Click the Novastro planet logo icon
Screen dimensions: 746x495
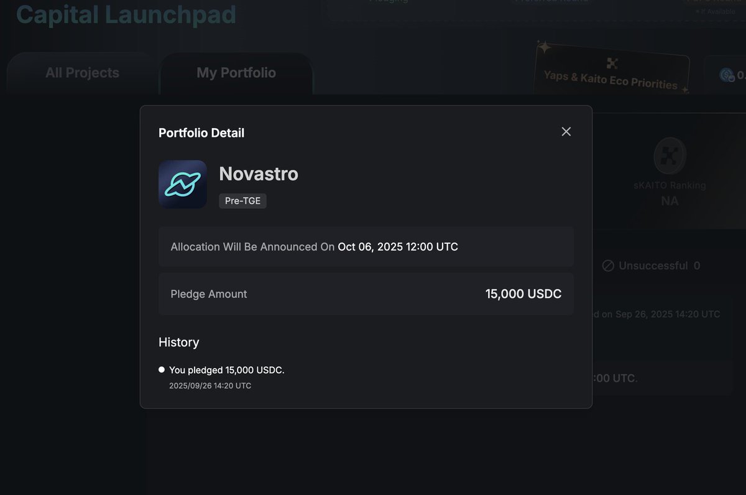point(183,184)
